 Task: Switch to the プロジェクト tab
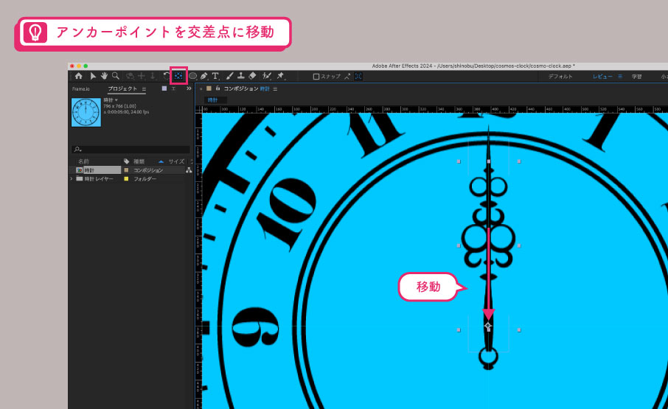(122, 88)
